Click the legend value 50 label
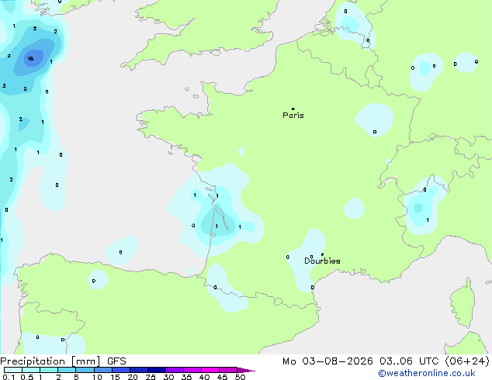The height and width of the screenshot is (380, 492). [240, 377]
